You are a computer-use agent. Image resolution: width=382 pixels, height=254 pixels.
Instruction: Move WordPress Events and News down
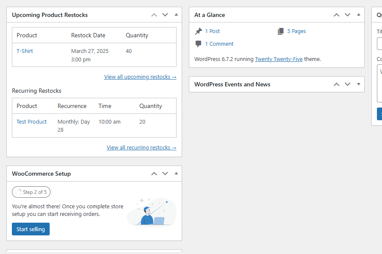click(348, 84)
